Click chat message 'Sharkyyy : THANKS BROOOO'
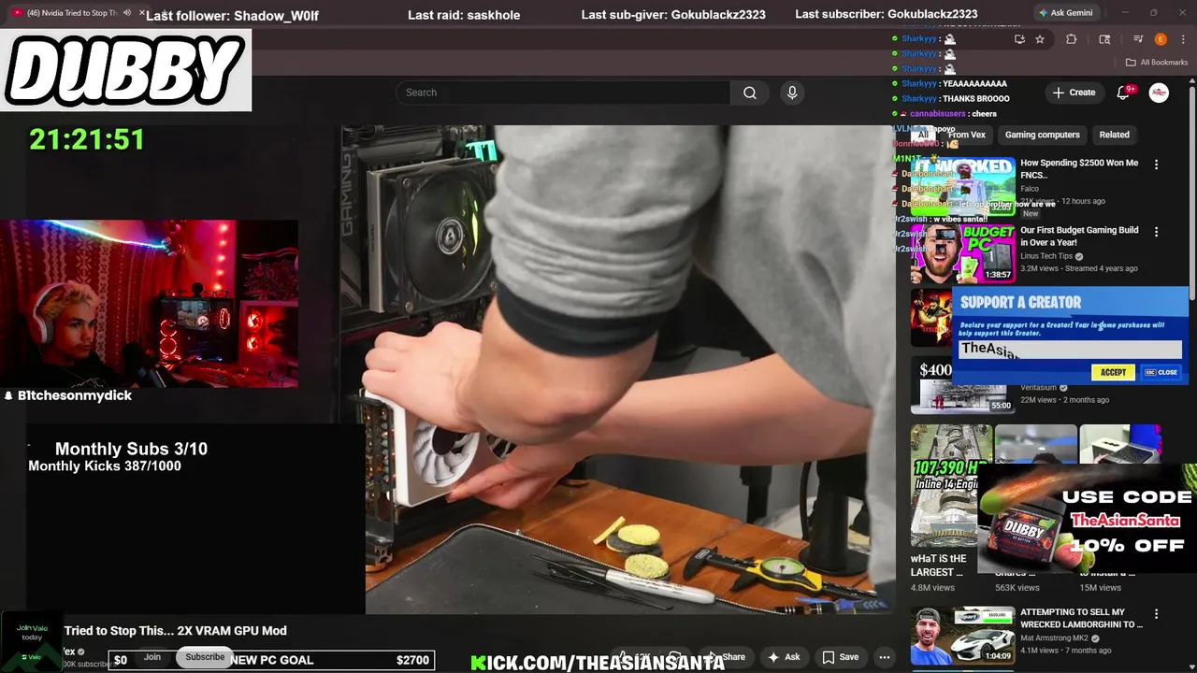 click(951, 98)
